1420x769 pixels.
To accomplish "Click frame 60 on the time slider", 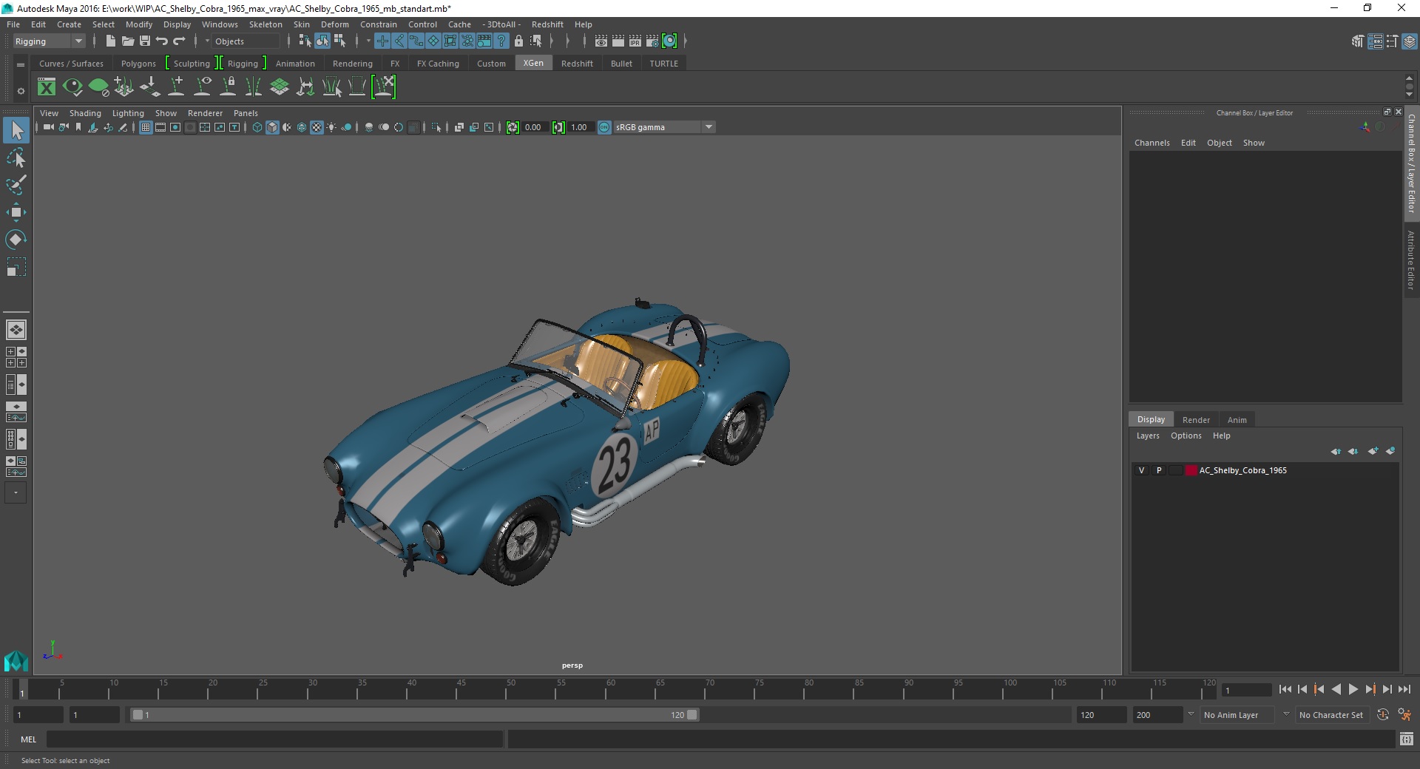I will click(x=610, y=689).
